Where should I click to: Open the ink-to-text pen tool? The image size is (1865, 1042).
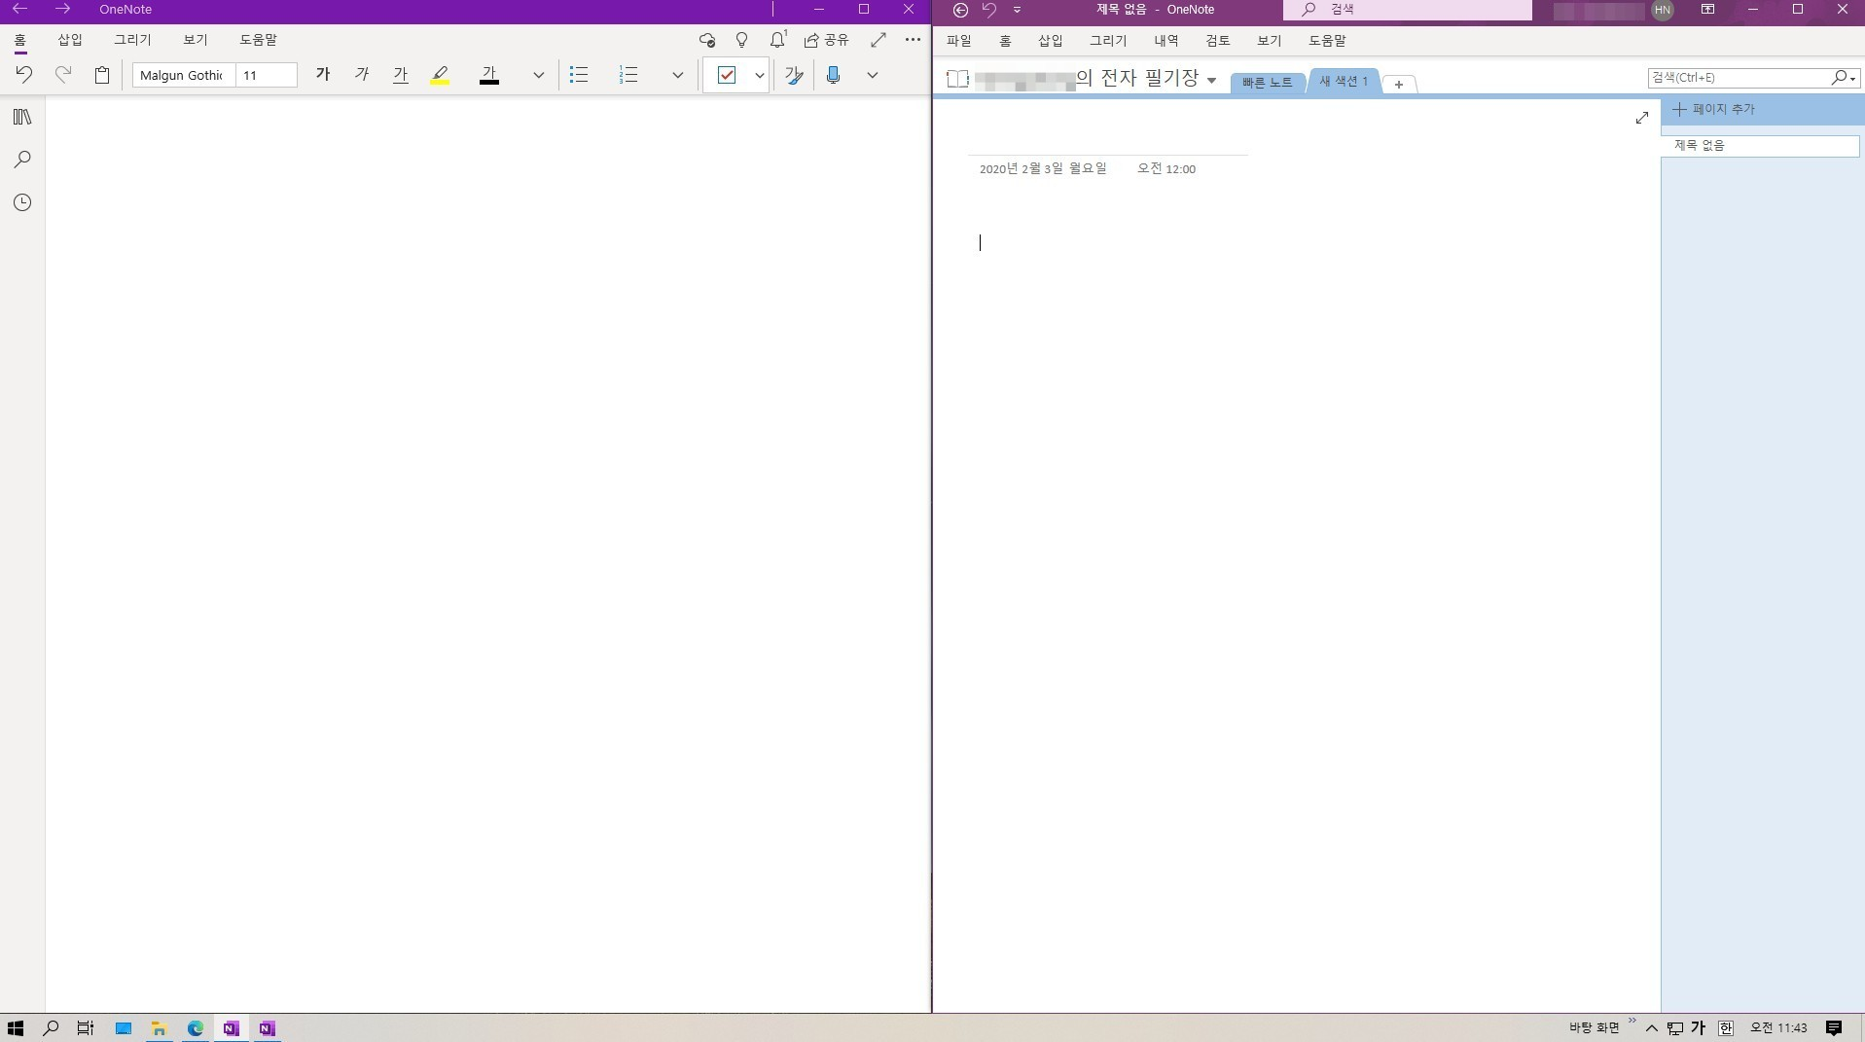click(794, 75)
